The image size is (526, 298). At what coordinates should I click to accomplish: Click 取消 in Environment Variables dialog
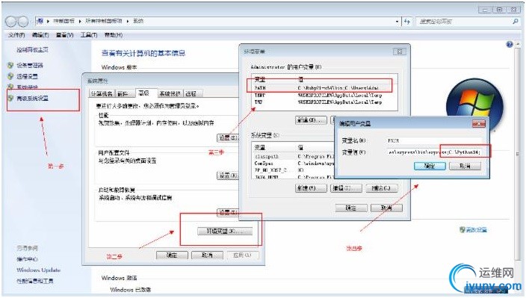[386, 208]
